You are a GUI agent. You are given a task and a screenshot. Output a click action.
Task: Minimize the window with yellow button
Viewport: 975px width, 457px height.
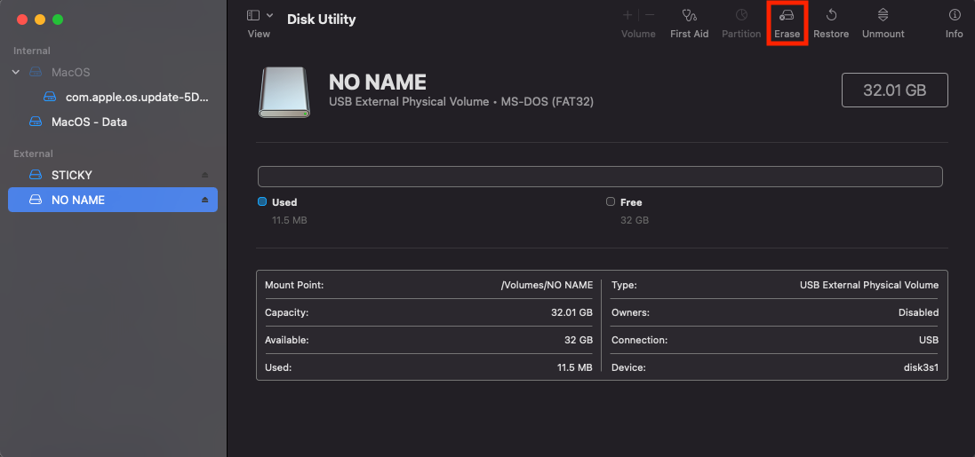coord(40,20)
